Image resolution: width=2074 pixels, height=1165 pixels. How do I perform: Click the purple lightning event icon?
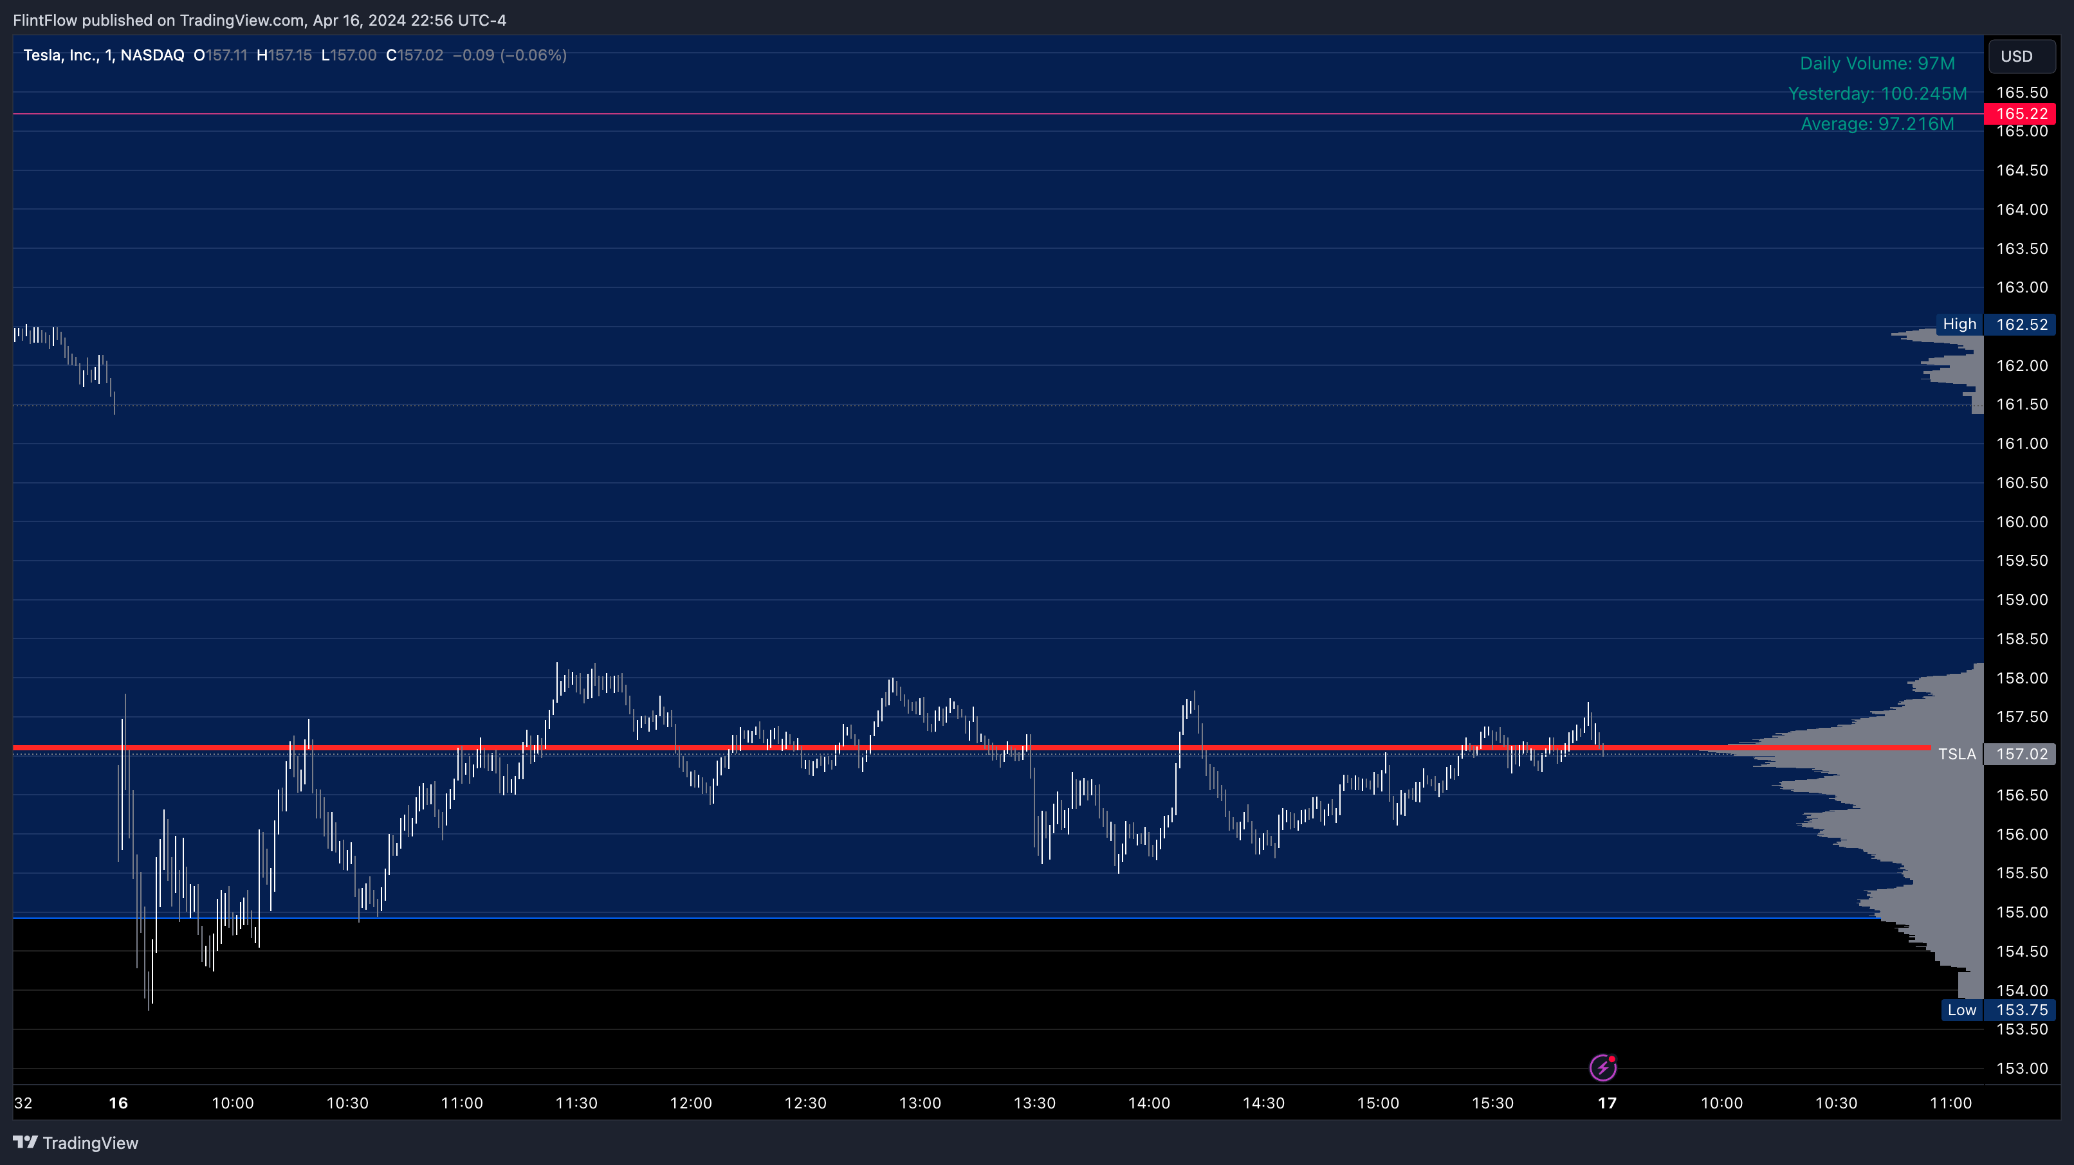tap(1603, 1067)
